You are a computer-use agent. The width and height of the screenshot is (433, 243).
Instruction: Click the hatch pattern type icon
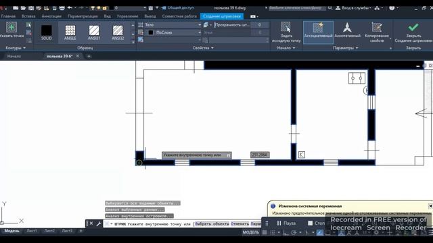tap(141, 25)
